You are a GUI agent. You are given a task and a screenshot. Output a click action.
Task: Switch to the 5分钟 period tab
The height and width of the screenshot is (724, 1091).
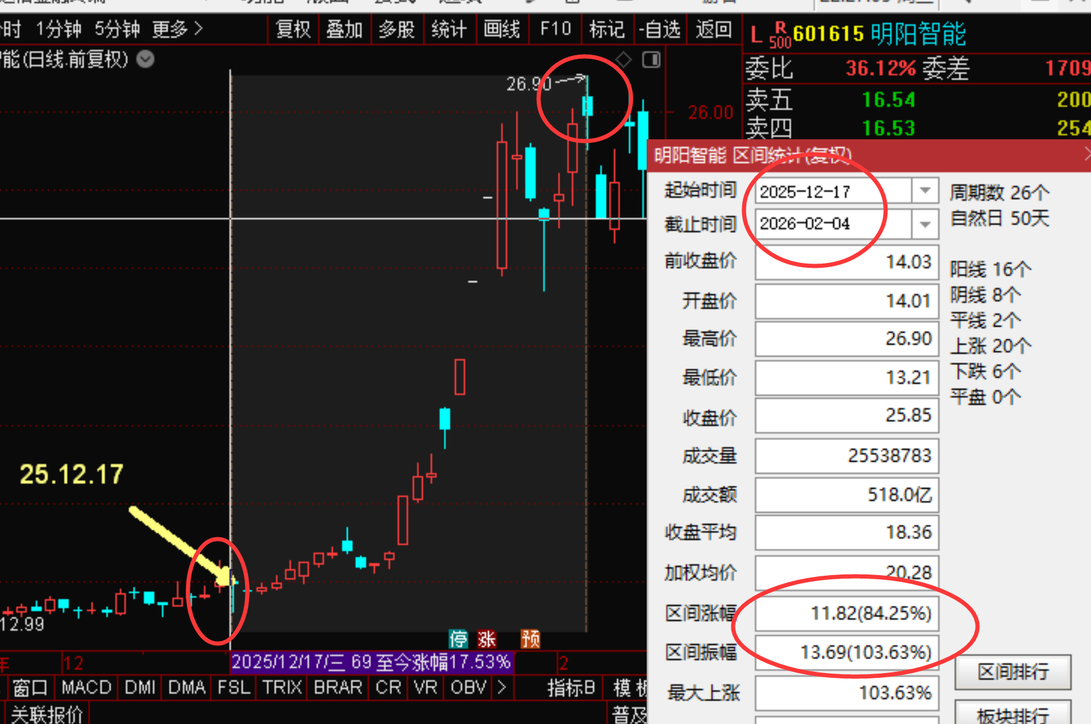(x=117, y=29)
